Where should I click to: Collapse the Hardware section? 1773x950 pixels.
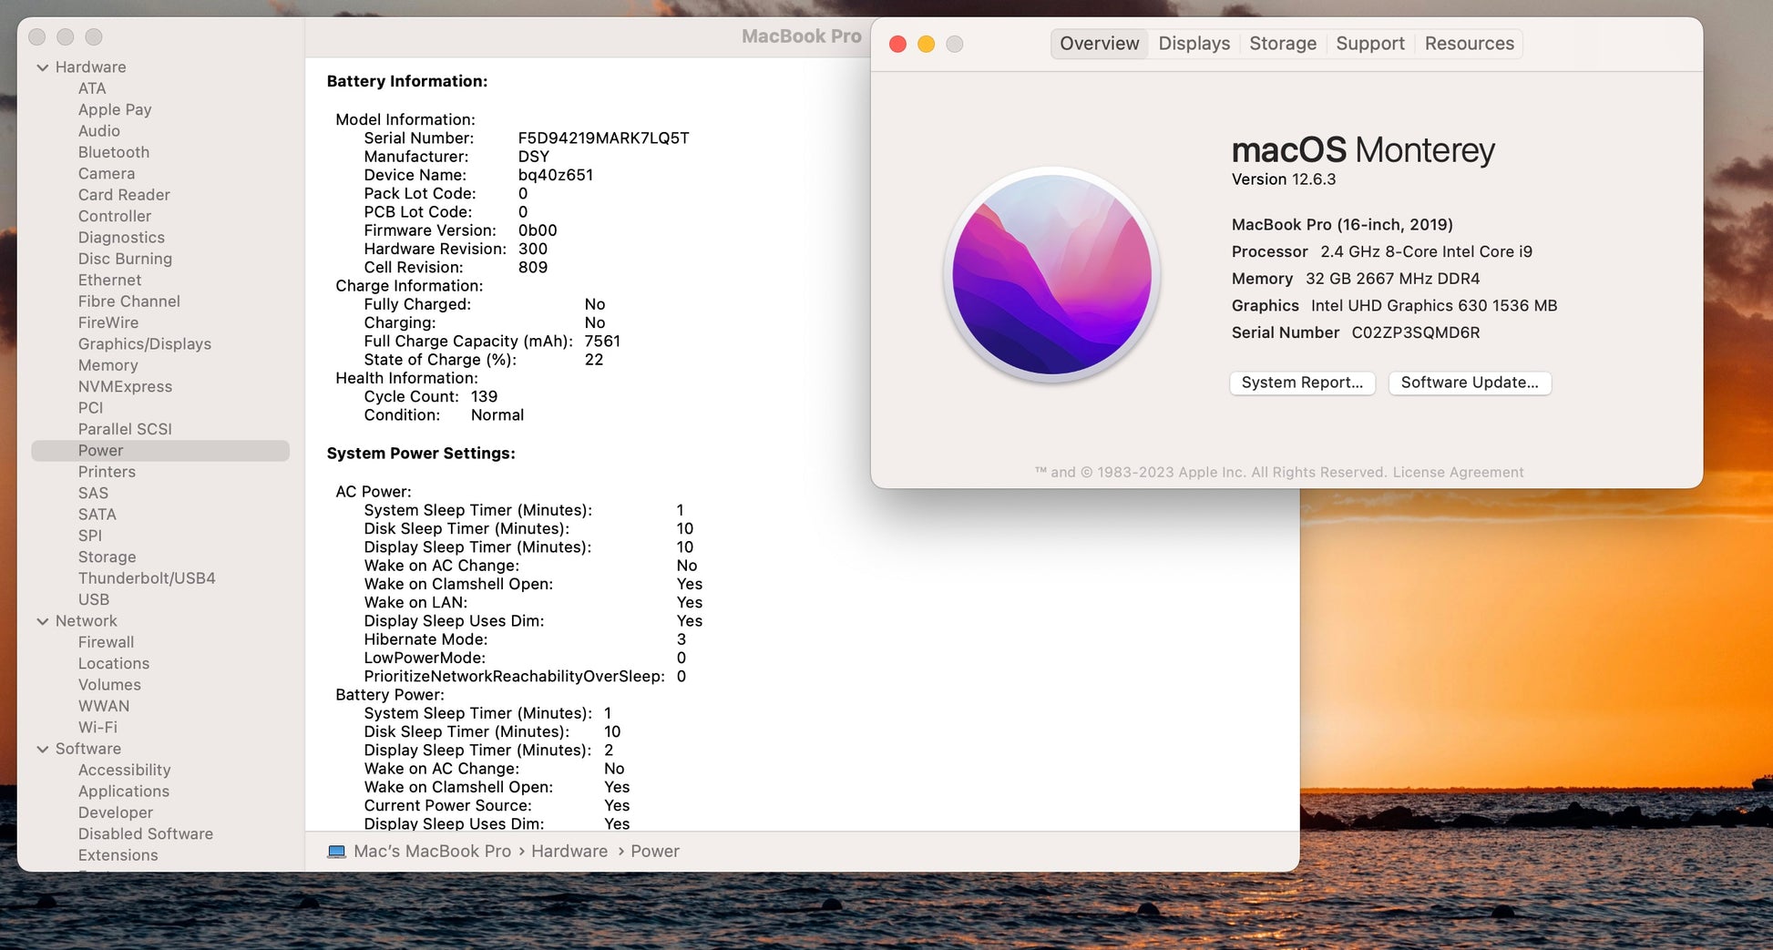coord(42,67)
